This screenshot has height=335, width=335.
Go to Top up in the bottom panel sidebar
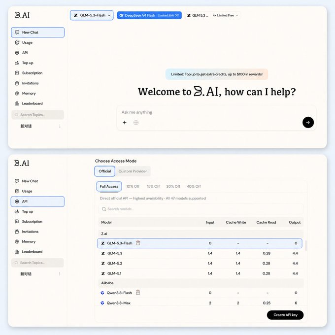tap(37, 211)
